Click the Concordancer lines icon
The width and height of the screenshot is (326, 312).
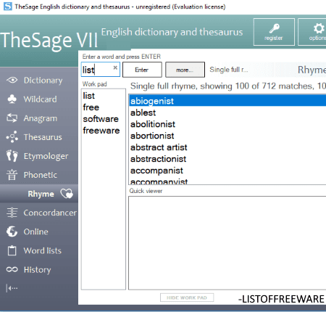click(12, 213)
